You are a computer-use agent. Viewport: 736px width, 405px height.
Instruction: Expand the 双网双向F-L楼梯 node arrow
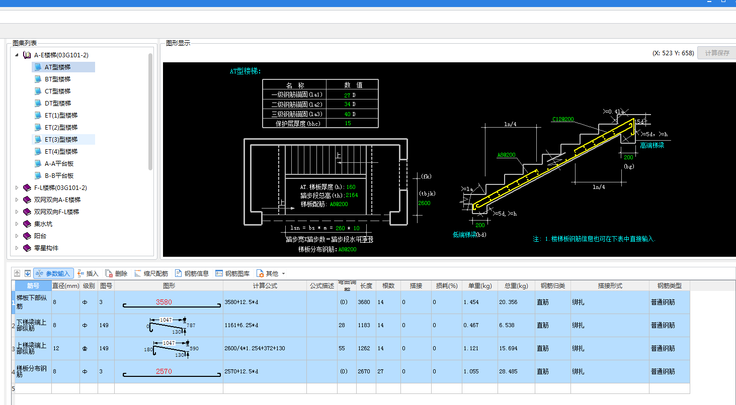click(17, 212)
